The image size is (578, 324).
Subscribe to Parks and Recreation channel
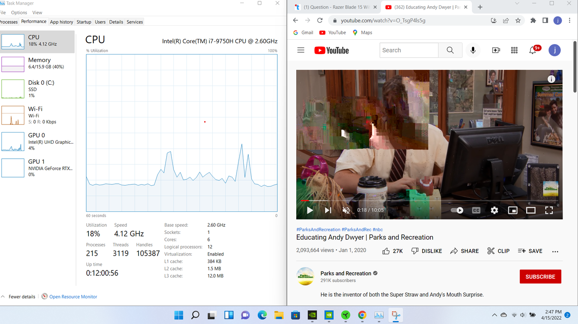click(x=540, y=277)
